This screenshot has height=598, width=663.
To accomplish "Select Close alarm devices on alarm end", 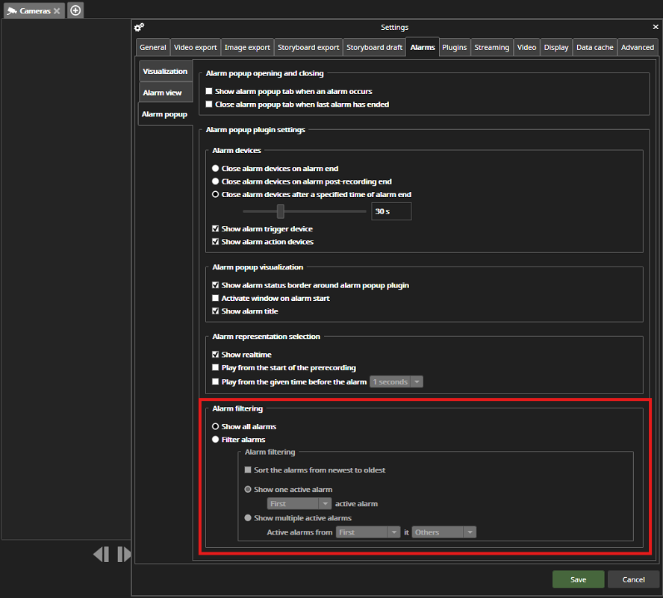I will (216, 168).
